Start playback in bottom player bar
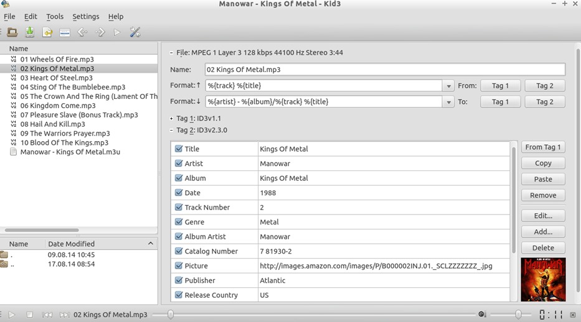Image resolution: width=581 pixels, height=322 pixels. [x=12, y=315]
